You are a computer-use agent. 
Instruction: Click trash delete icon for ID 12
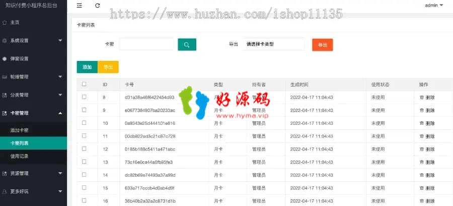[x=421, y=149]
